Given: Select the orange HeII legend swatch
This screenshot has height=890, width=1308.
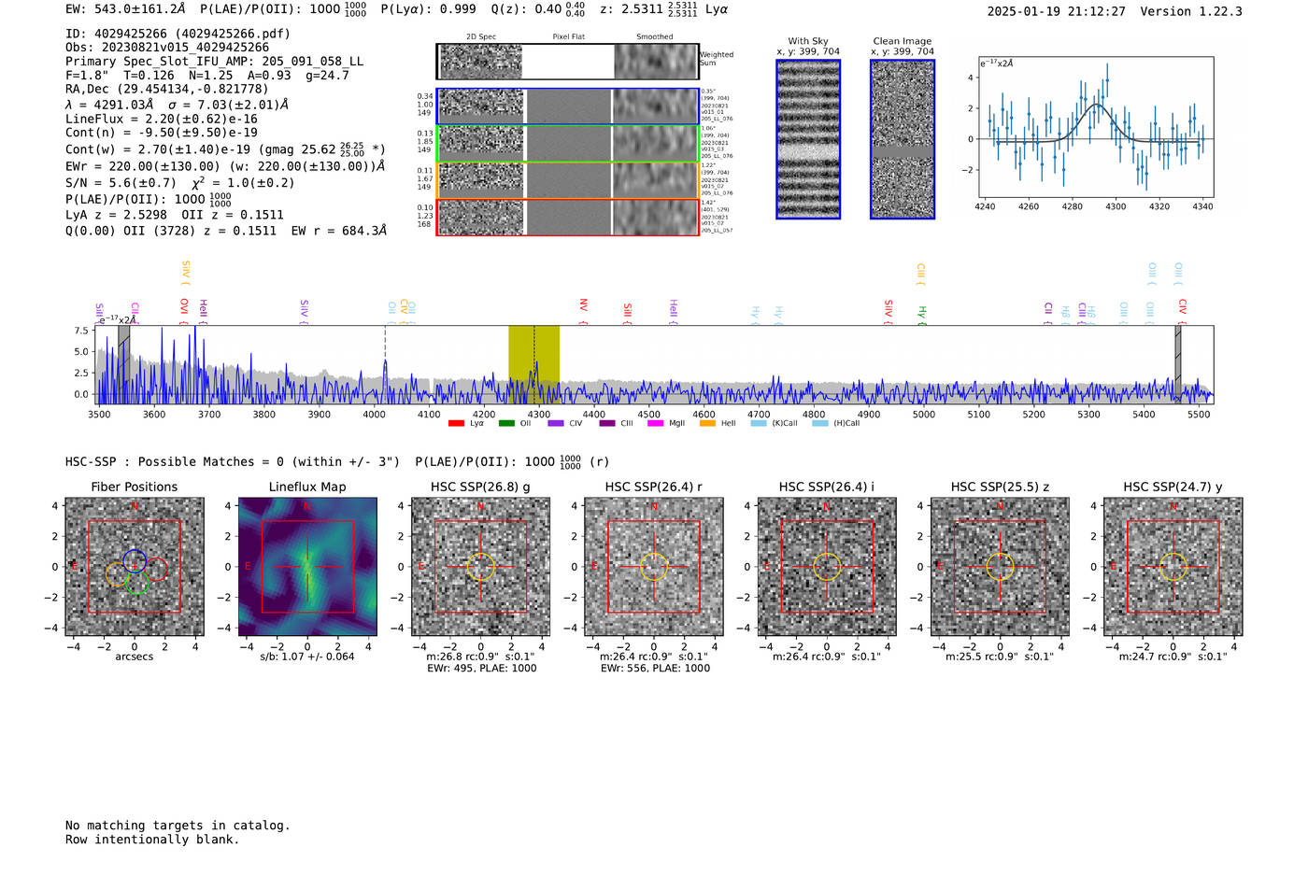Looking at the screenshot, I should (707, 424).
